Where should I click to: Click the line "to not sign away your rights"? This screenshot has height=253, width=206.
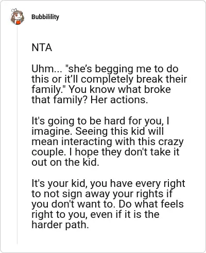[102, 194]
